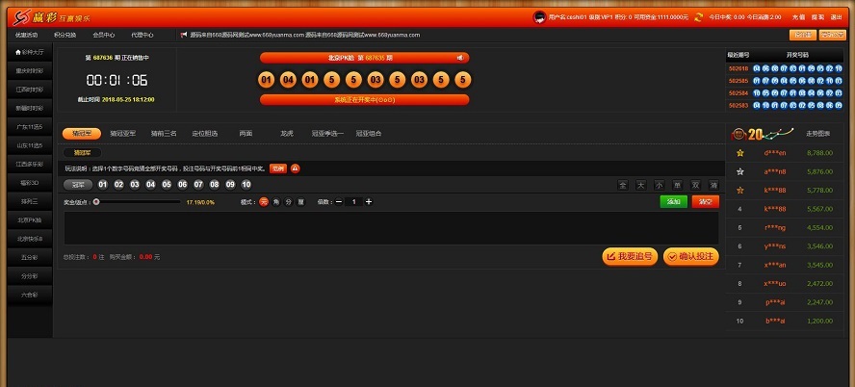Select number ball 10
Image resolution: width=855 pixels, height=387 pixels.
pyautogui.click(x=246, y=184)
